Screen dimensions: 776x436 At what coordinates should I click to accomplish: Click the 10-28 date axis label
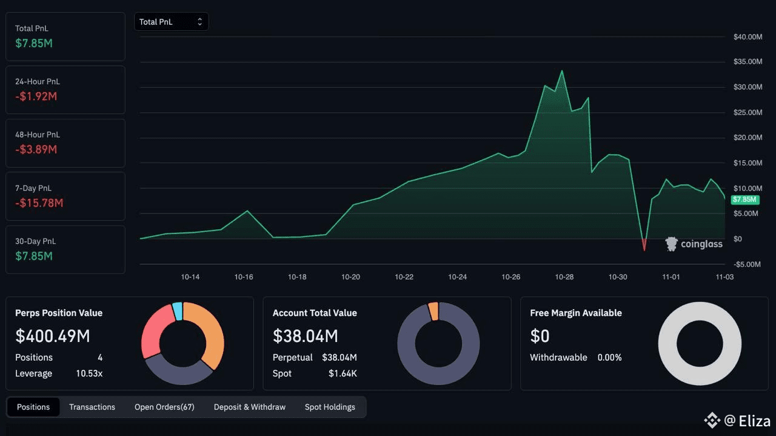(564, 277)
